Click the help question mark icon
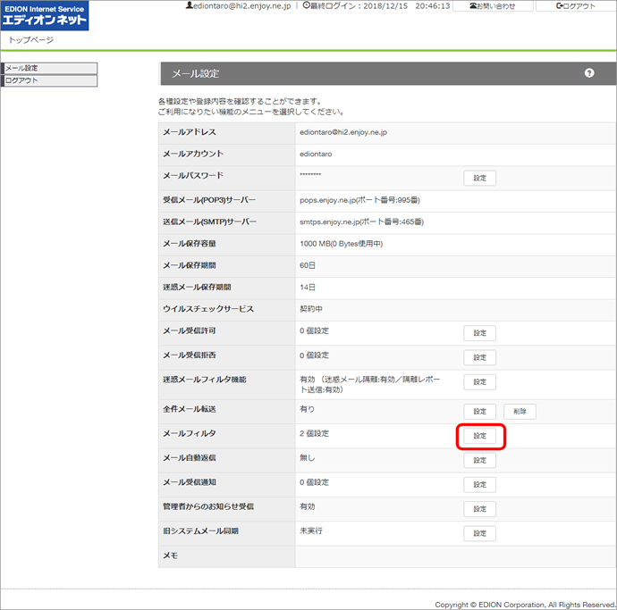617x610 pixels. tap(589, 73)
